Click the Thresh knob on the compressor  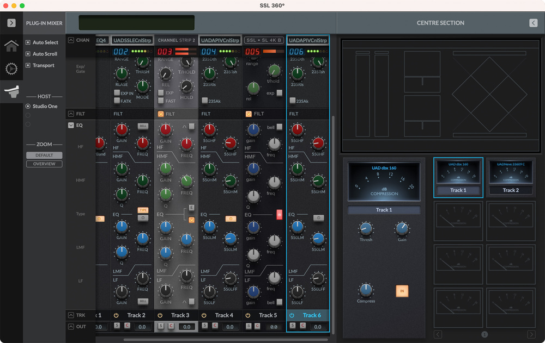pyautogui.click(x=366, y=229)
